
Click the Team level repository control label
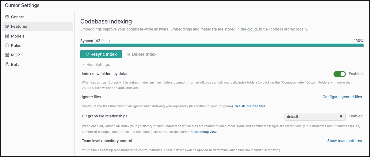(107, 141)
